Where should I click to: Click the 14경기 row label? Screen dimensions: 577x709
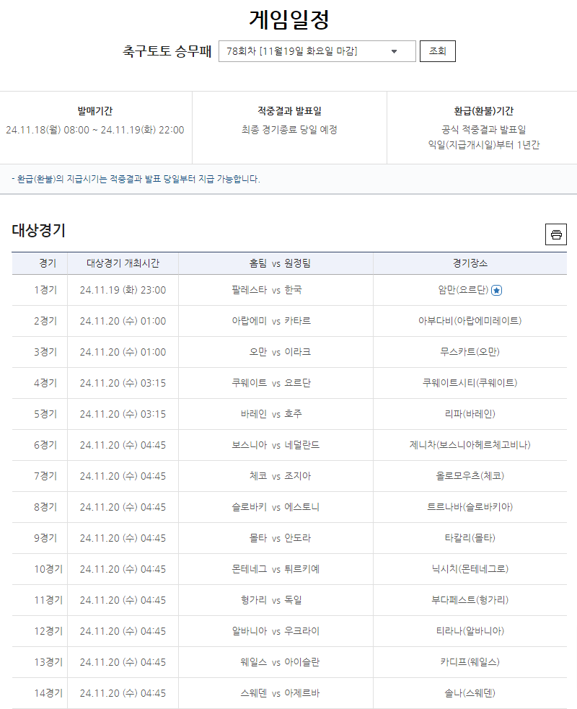click(x=48, y=693)
